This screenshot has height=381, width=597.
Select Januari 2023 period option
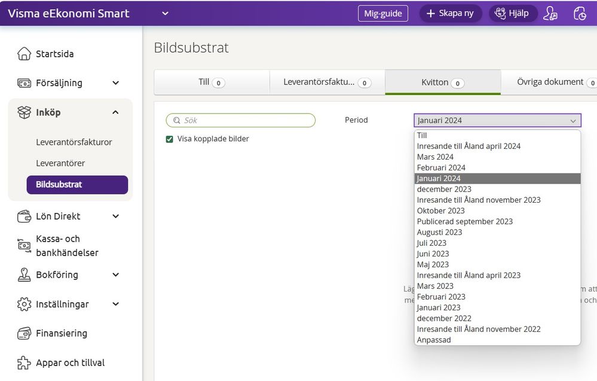coord(497,307)
